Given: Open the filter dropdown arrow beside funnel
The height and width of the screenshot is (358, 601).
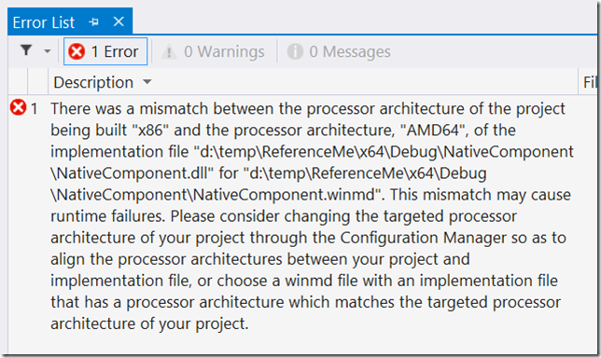Looking at the screenshot, I should pyautogui.click(x=47, y=51).
